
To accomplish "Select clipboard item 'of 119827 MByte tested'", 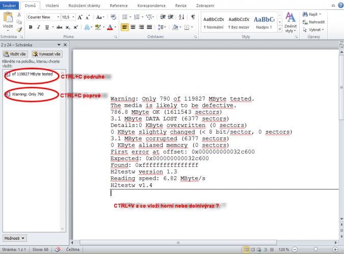I will [32, 74].
